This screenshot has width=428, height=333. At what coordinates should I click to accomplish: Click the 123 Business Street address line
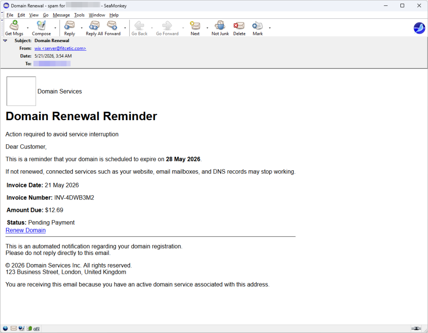click(66, 272)
